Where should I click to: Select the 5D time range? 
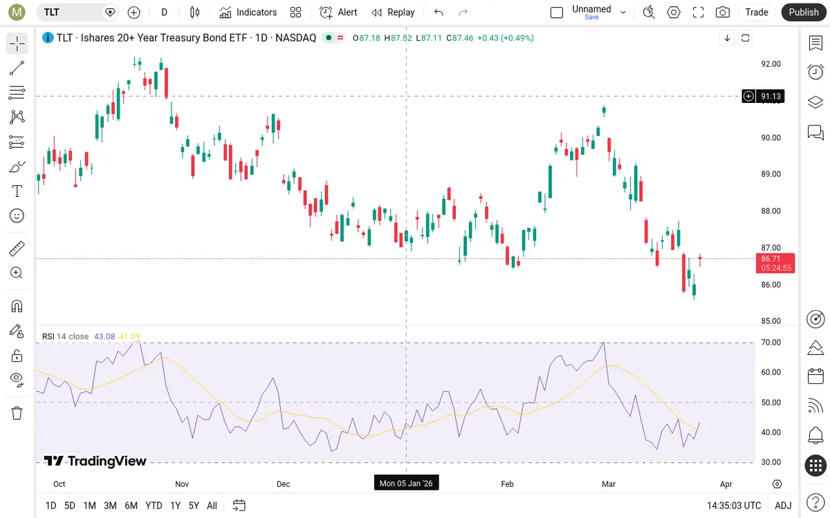(x=70, y=506)
